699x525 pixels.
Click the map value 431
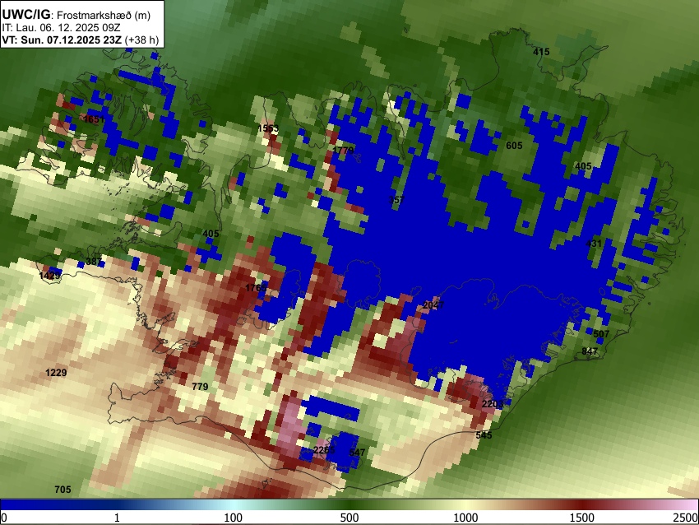coord(594,244)
